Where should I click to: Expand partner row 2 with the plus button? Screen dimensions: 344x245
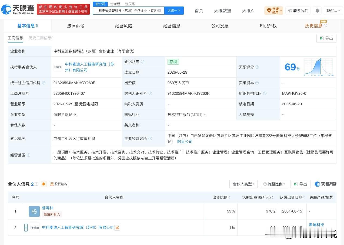pyautogui.click(x=26, y=228)
